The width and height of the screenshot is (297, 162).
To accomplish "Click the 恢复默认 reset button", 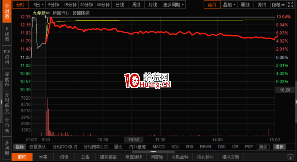I will [38, 147].
